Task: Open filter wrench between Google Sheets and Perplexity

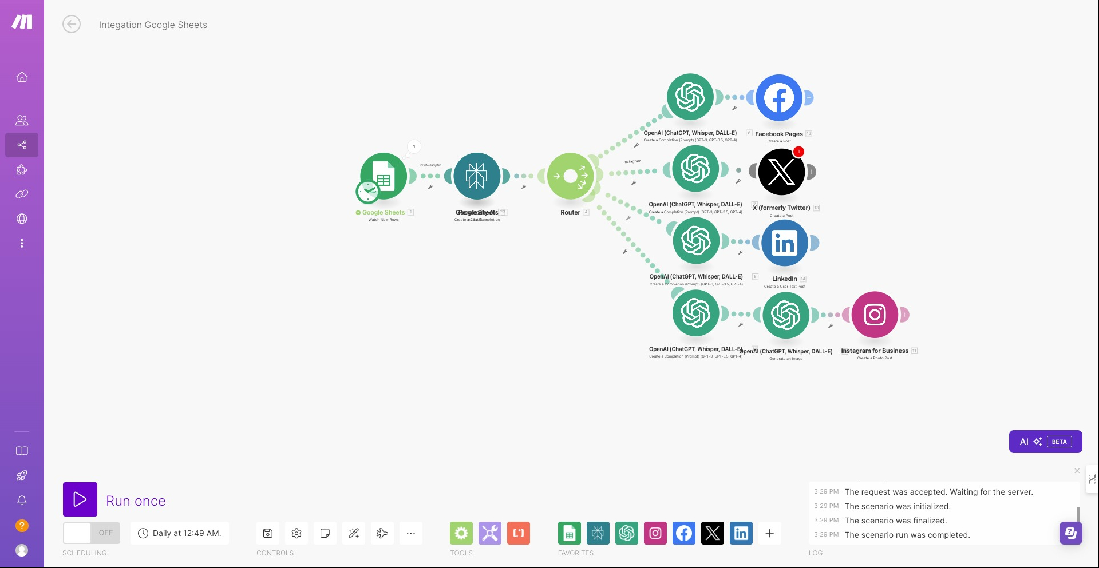Action: [x=430, y=187]
